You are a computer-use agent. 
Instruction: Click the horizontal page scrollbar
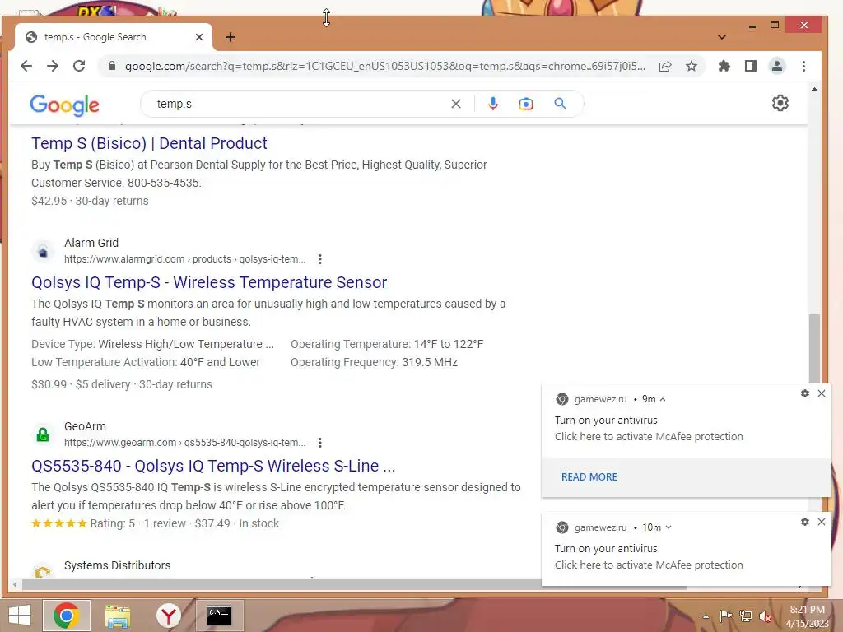[354, 584]
